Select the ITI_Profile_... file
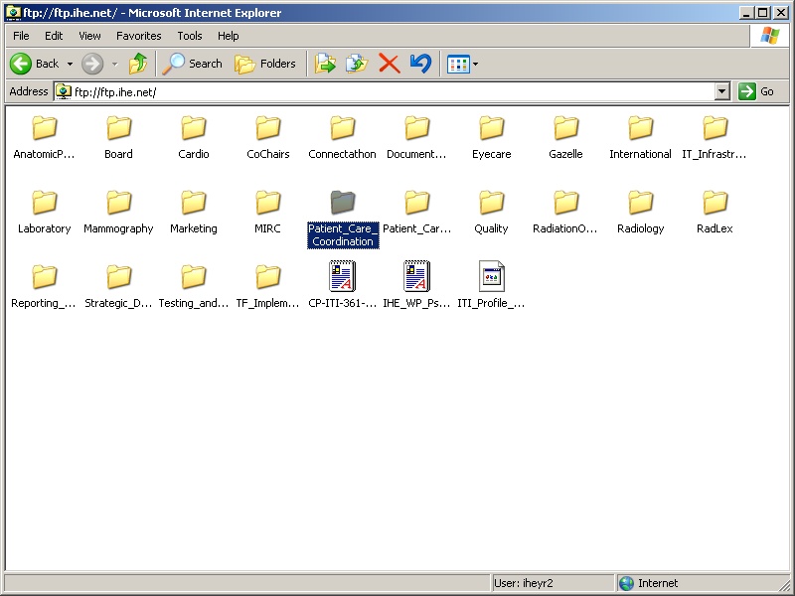795x596 pixels. click(x=491, y=285)
